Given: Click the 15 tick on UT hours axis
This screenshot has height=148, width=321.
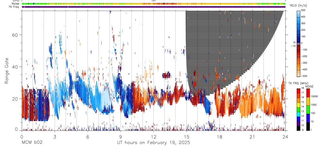Looking at the screenshot, I should pos(186,137).
